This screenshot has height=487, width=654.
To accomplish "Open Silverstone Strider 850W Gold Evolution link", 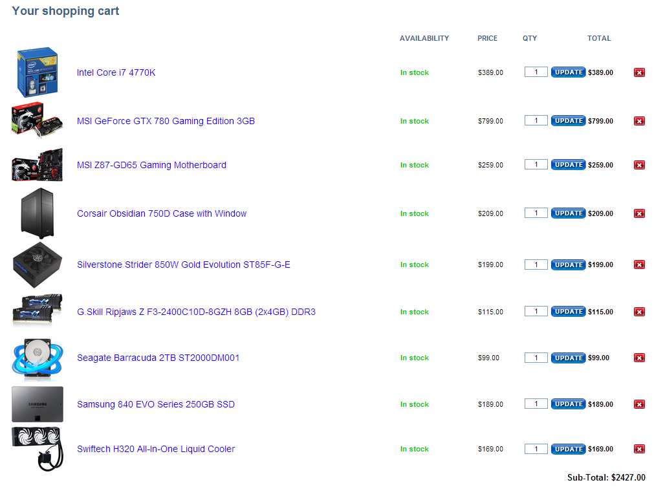I will coord(184,265).
